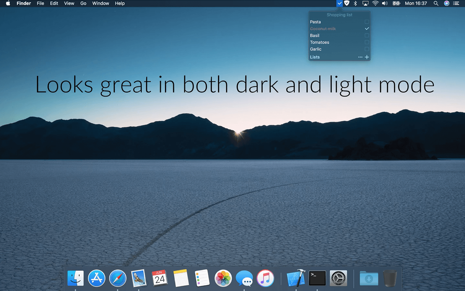This screenshot has height=291, width=465.
Task: Open the File menu
Action: [40, 3]
